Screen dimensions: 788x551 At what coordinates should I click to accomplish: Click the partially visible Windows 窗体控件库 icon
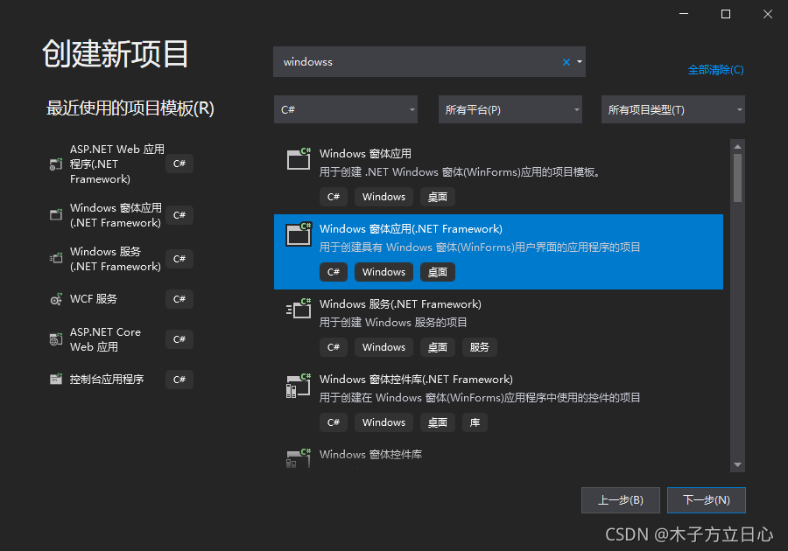[299, 457]
